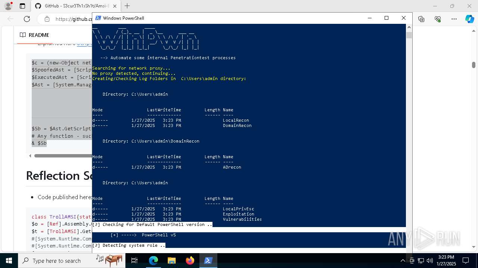This screenshot has height=268, width=478.
Task: Minimize the Windows PowerShell window
Action: pyautogui.click(x=370, y=18)
